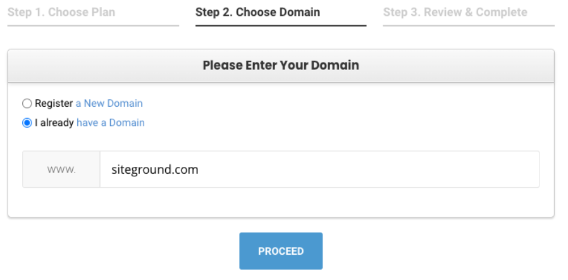Click the 'a New Domain' link
Viewport: 568px width, 280px height.
(x=109, y=103)
